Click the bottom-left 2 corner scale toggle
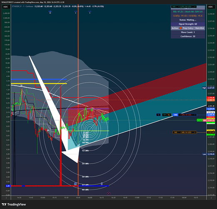 pyautogui.click(x=6, y=198)
